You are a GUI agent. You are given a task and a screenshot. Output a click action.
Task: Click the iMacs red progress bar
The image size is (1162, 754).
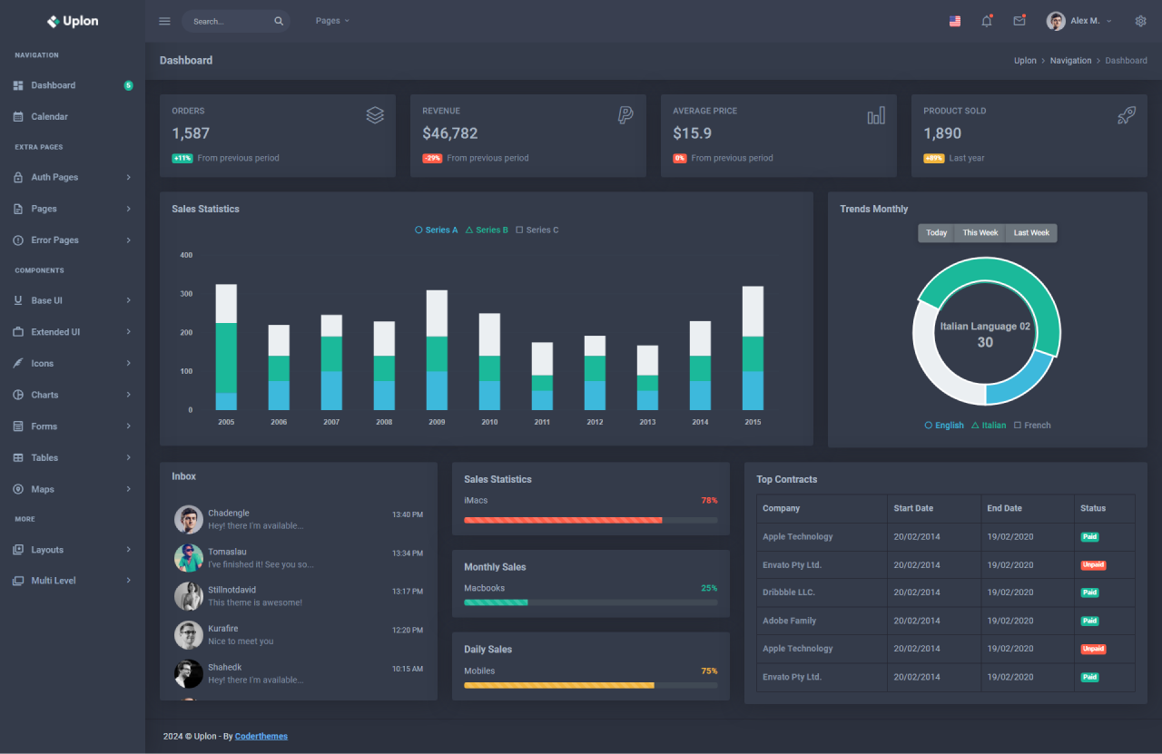pyautogui.click(x=563, y=520)
